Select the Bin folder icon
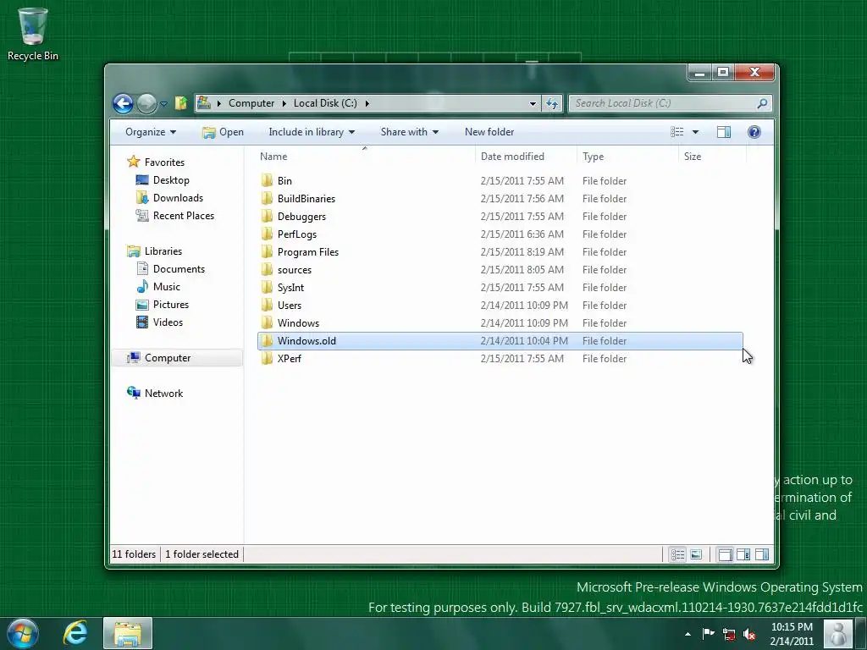The width and height of the screenshot is (867, 650). pyautogui.click(x=267, y=181)
